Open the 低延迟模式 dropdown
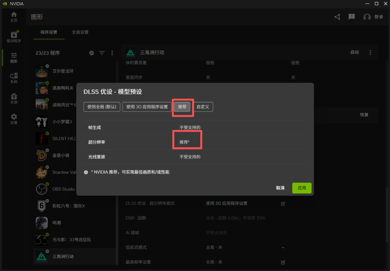 click(283, 247)
